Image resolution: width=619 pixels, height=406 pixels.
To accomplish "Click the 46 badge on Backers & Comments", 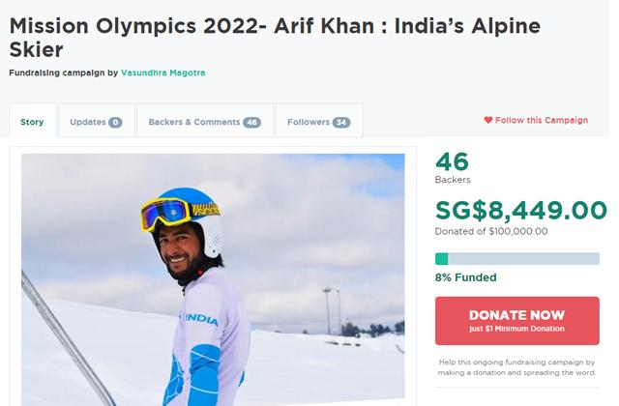I will (x=251, y=123).
